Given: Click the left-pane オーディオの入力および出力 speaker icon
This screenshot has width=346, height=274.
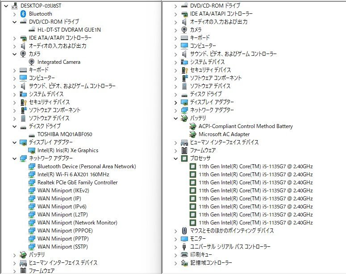Looking at the screenshot, I should (23, 46).
